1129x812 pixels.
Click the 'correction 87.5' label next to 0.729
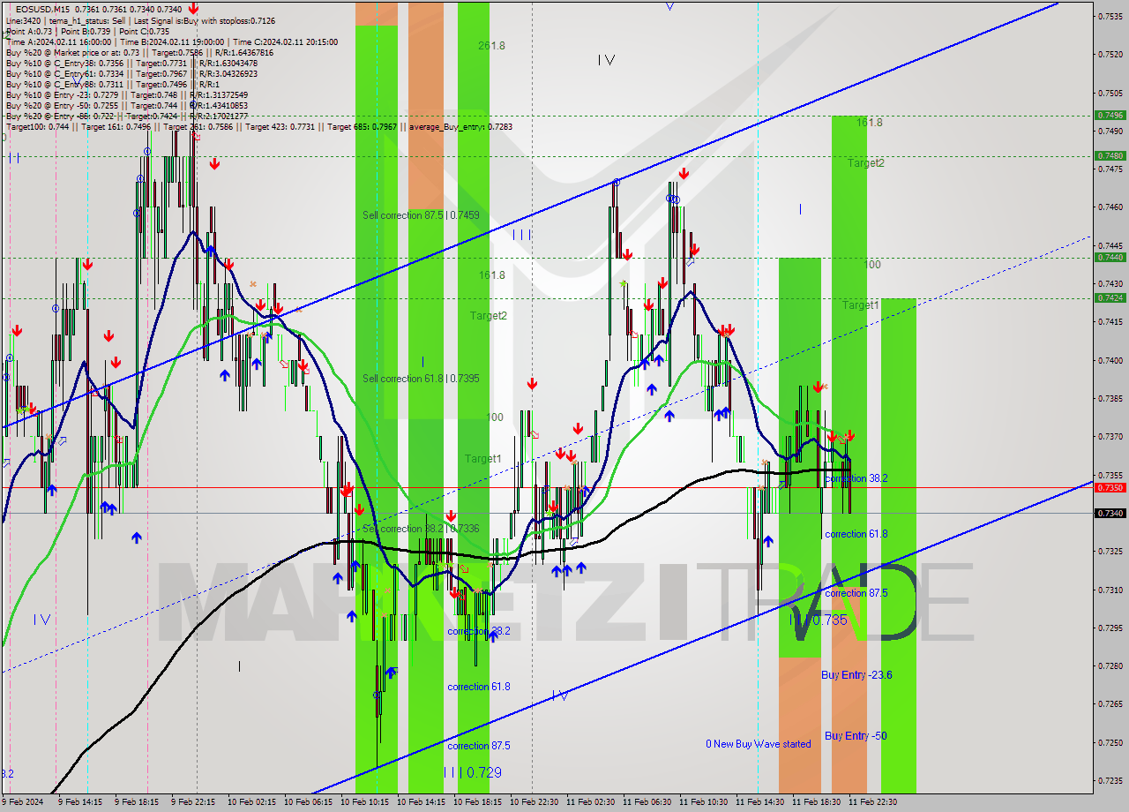coord(478,746)
